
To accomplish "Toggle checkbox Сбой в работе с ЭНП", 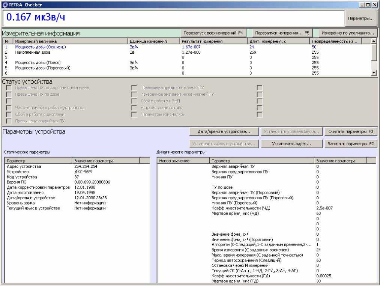I will tap(134, 101).
